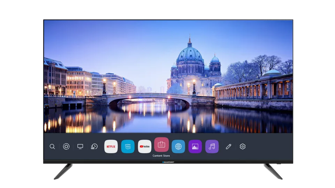Click the Content Store label text
The image size is (335, 188).
161,156
